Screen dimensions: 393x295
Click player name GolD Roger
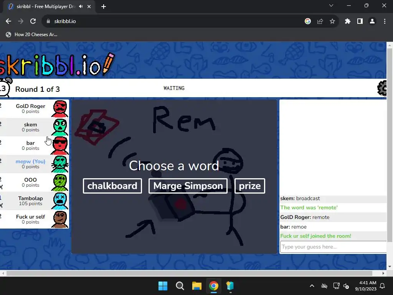pos(31,106)
